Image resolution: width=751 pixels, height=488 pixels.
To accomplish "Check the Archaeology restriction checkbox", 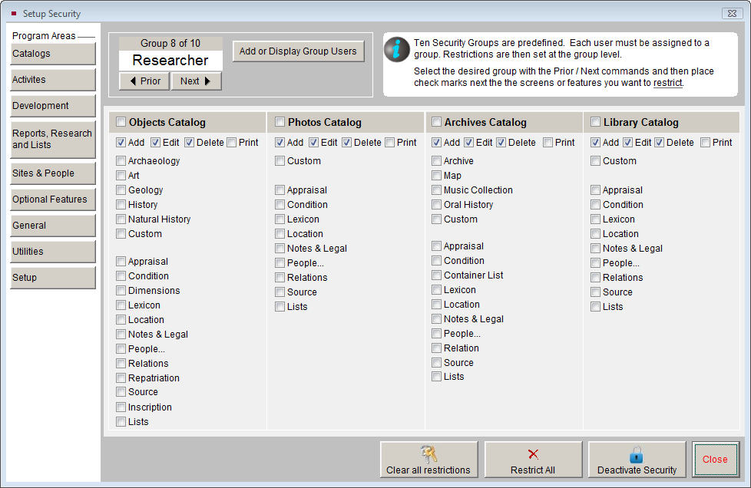I will tap(121, 161).
